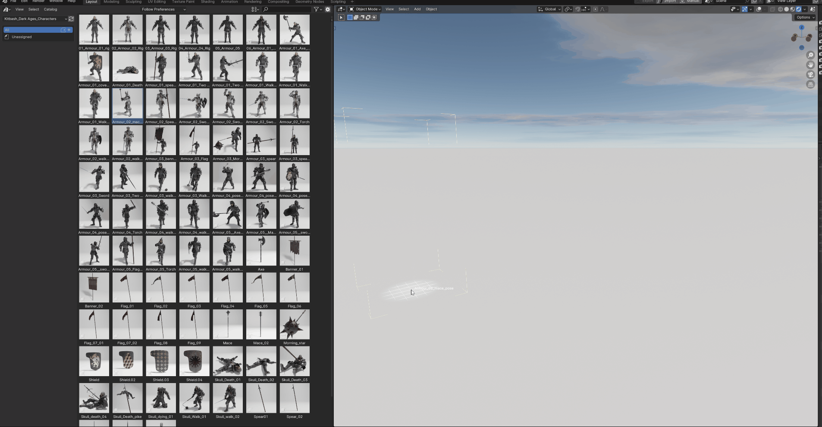Screen dimensions: 822x427
Task: Toggle X-ray mode
Action: [x=772, y=9]
